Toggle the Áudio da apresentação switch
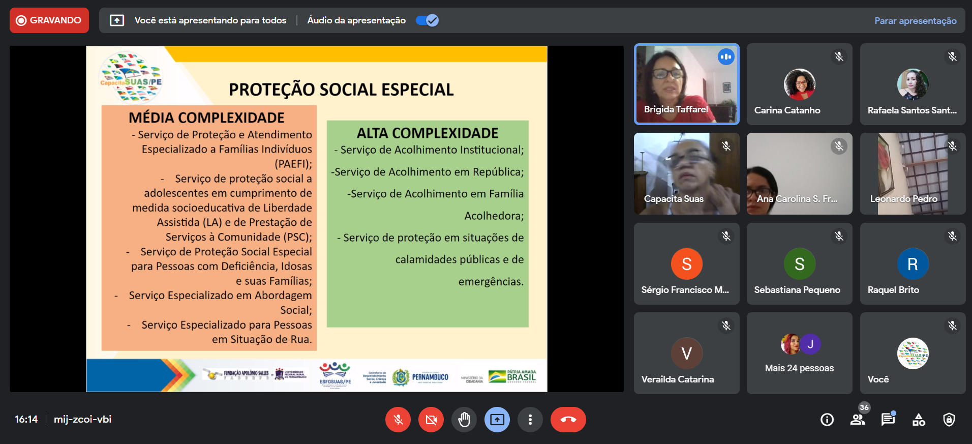The width and height of the screenshot is (972, 444). tap(427, 20)
